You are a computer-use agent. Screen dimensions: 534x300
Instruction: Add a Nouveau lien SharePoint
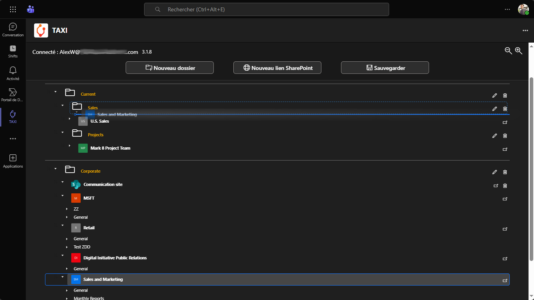[x=278, y=68]
